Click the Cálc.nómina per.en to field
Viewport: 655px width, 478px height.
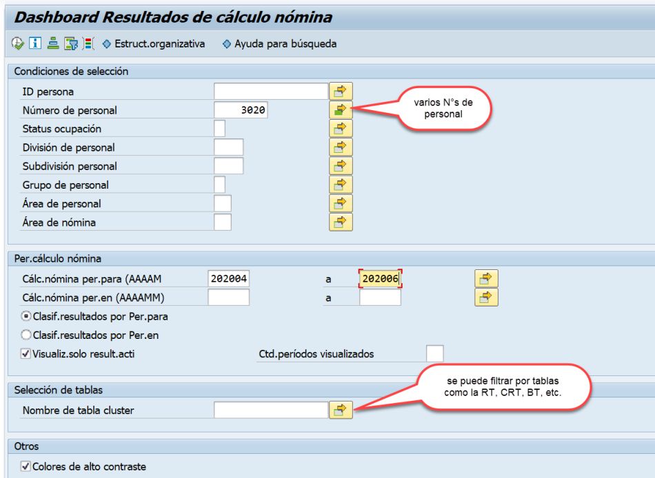(x=380, y=298)
